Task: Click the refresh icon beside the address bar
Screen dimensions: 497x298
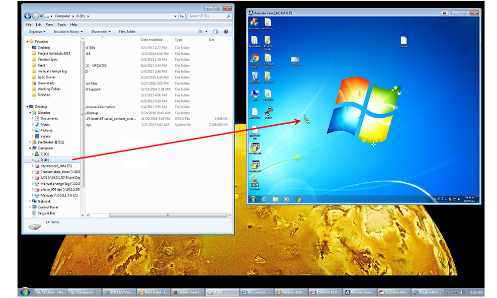Action: click(x=182, y=16)
